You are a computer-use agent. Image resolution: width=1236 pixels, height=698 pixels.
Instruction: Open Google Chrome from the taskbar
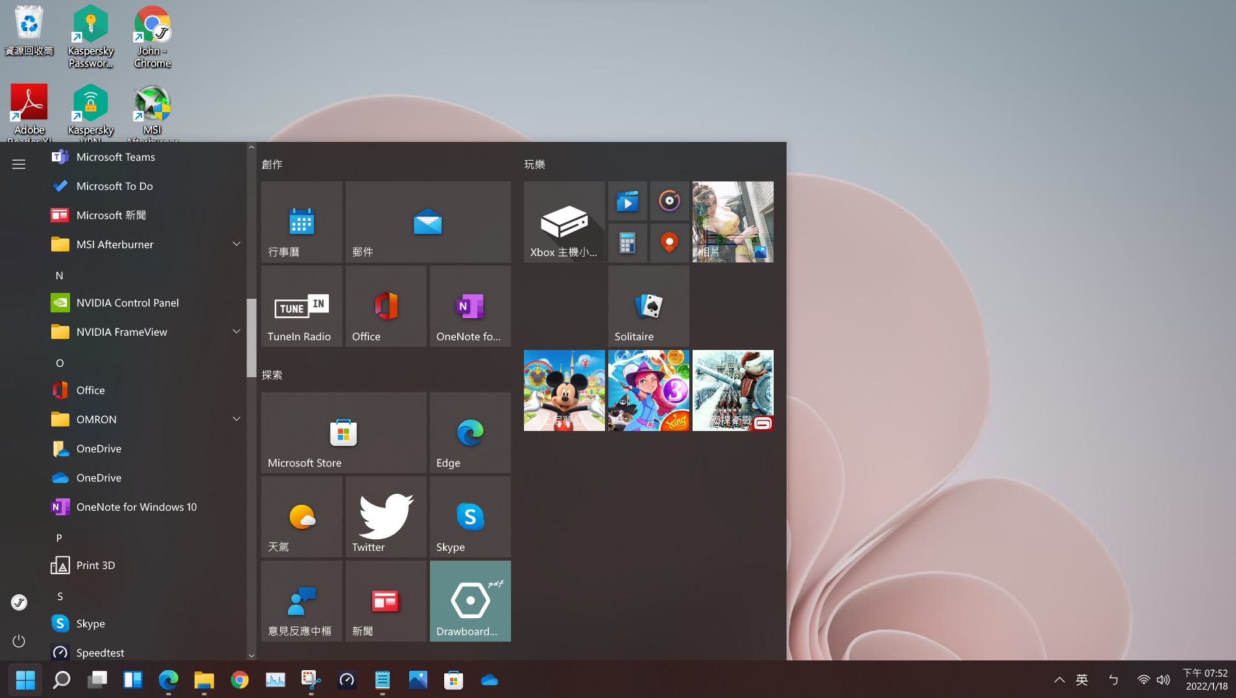pyautogui.click(x=240, y=680)
